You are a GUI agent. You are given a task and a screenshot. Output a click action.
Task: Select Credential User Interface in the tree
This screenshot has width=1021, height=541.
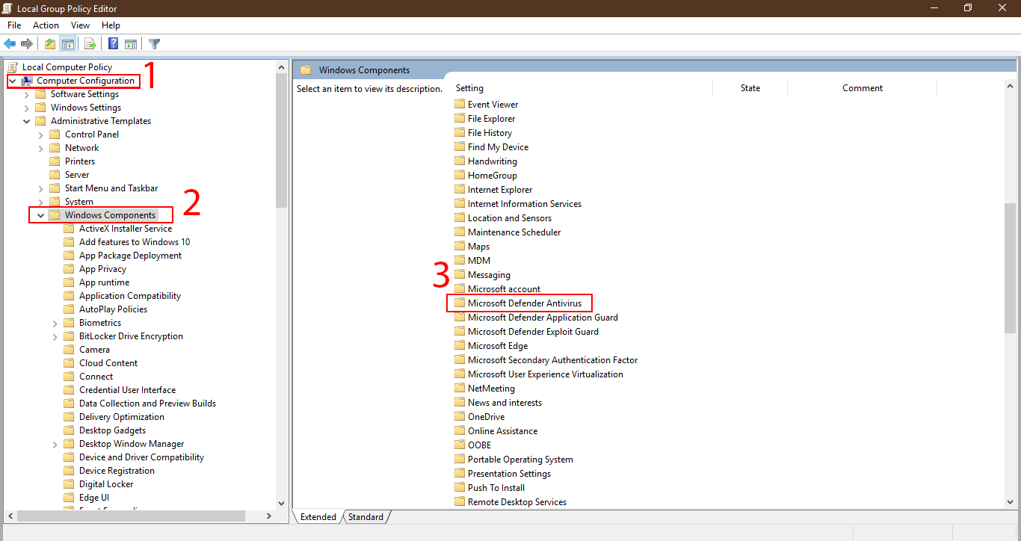pyautogui.click(x=127, y=390)
